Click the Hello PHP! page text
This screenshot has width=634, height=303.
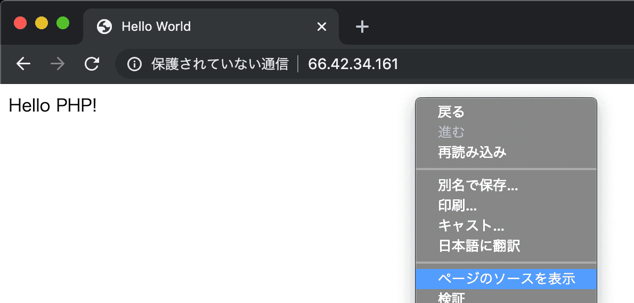click(x=53, y=106)
